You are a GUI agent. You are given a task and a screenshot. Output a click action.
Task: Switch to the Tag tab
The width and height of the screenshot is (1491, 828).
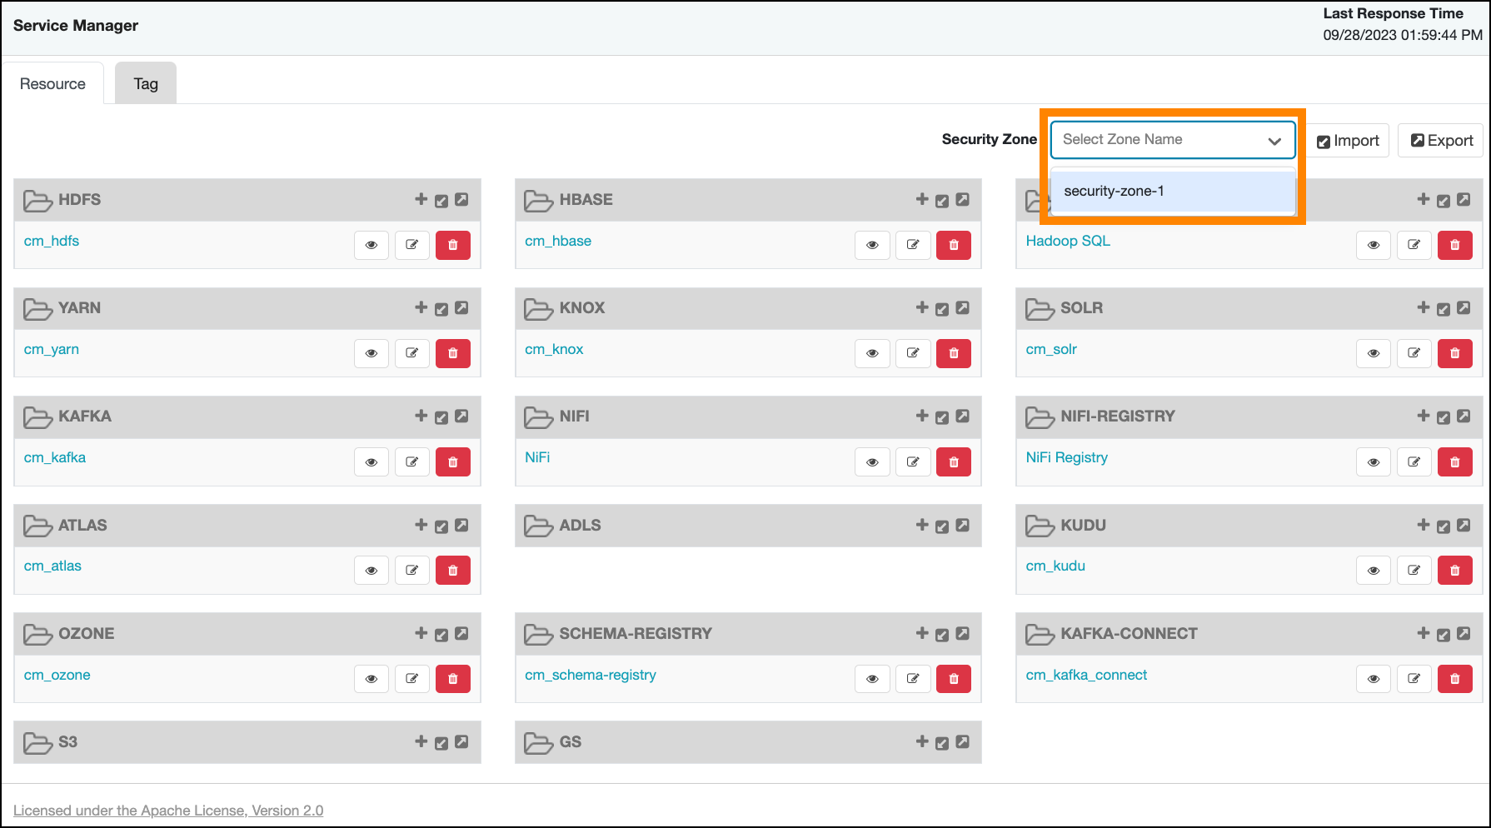(146, 84)
